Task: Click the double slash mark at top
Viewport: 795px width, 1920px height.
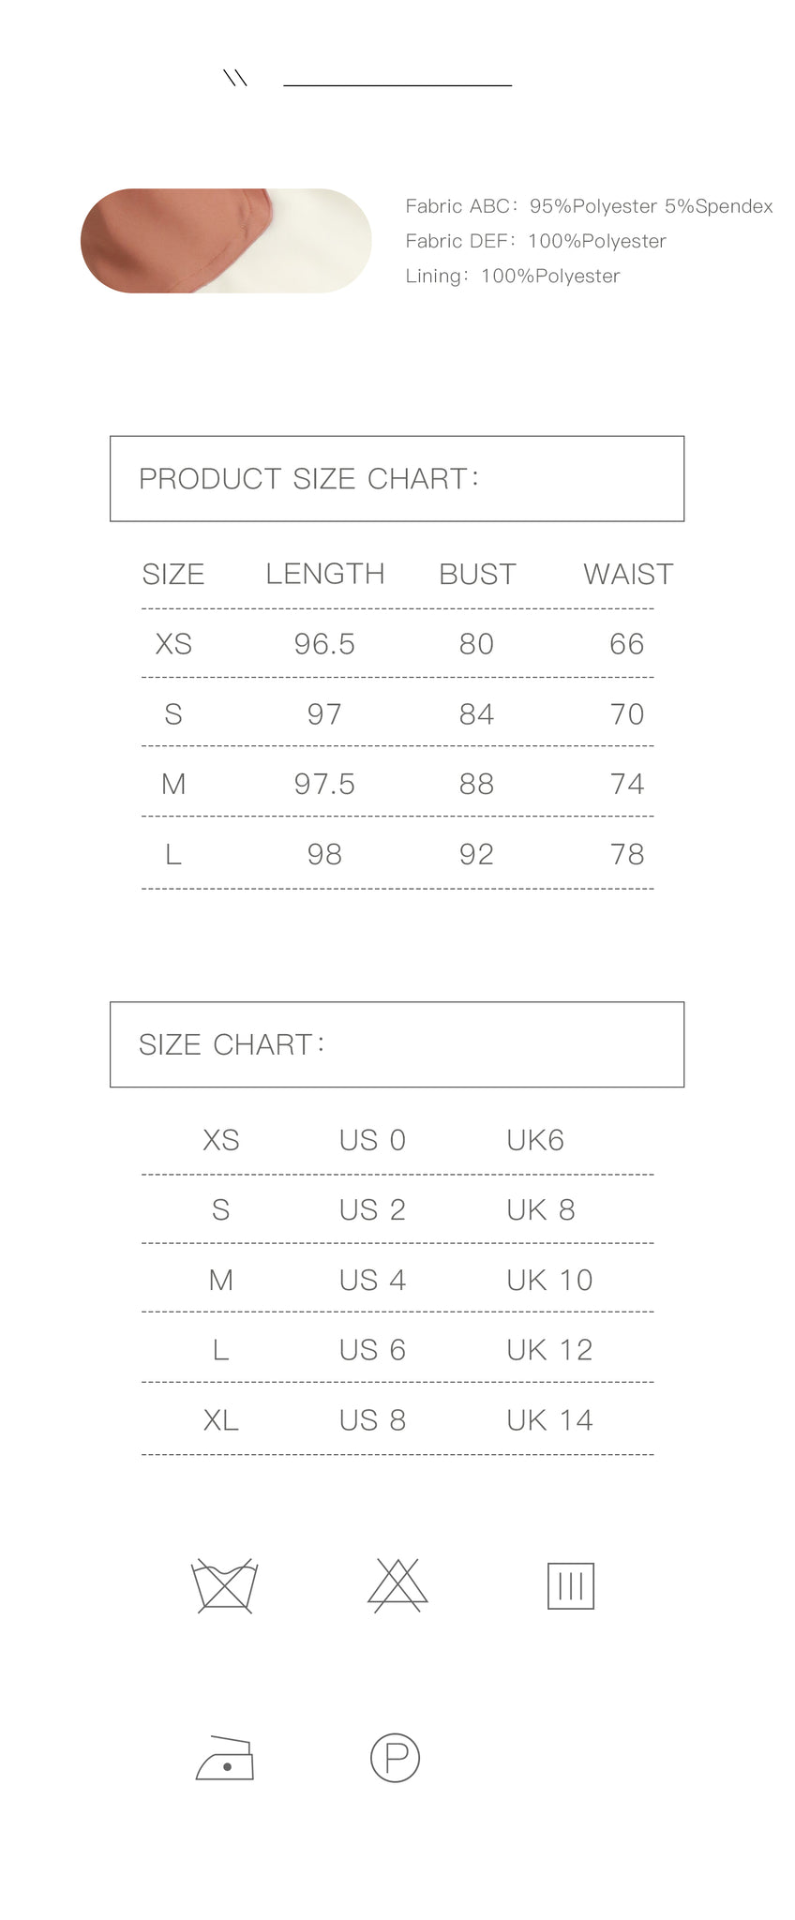Action: pyautogui.click(x=235, y=79)
